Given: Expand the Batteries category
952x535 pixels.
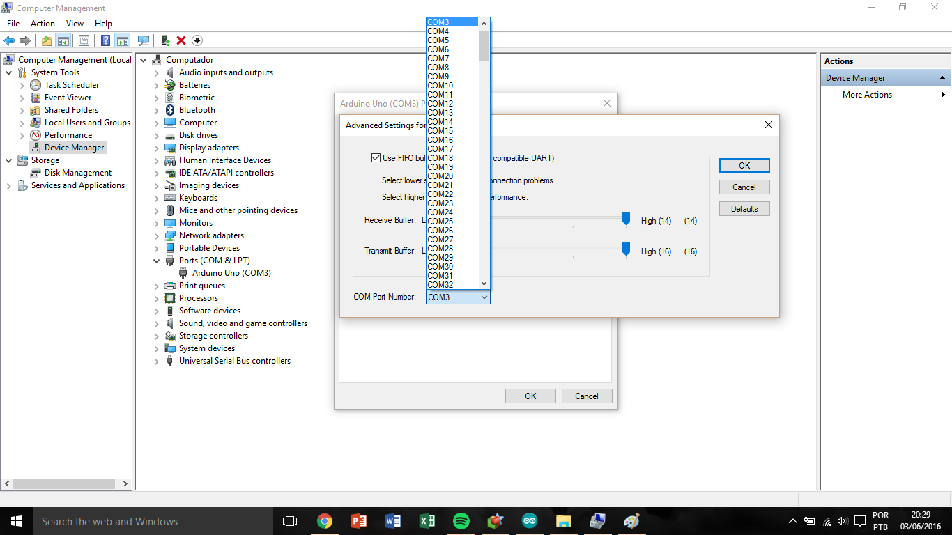Looking at the screenshot, I should (157, 85).
